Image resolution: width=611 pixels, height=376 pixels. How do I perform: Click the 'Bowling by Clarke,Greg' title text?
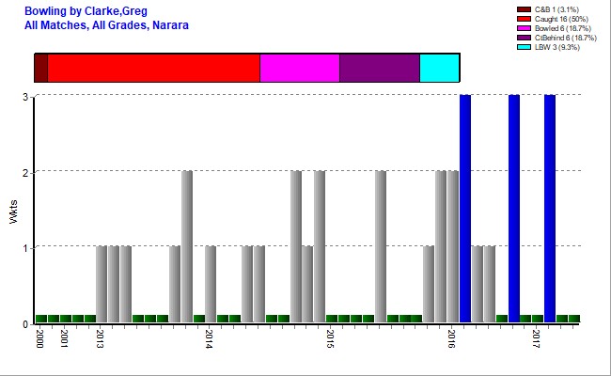click(x=85, y=10)
